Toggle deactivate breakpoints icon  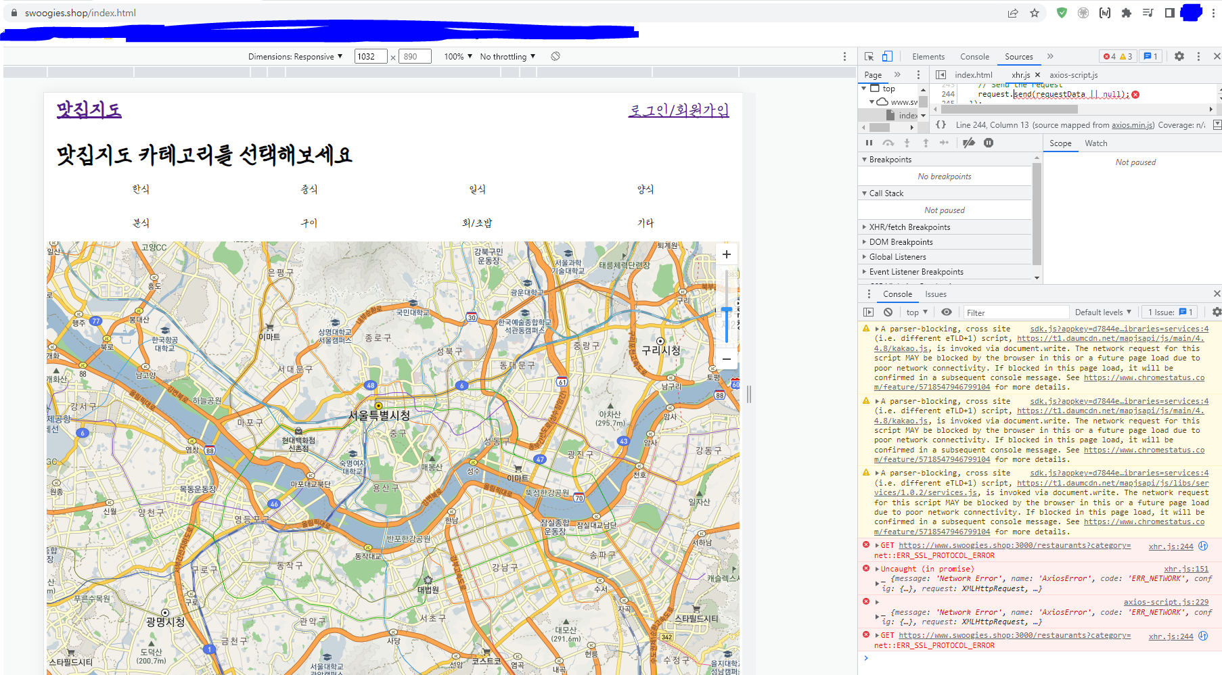969,143
